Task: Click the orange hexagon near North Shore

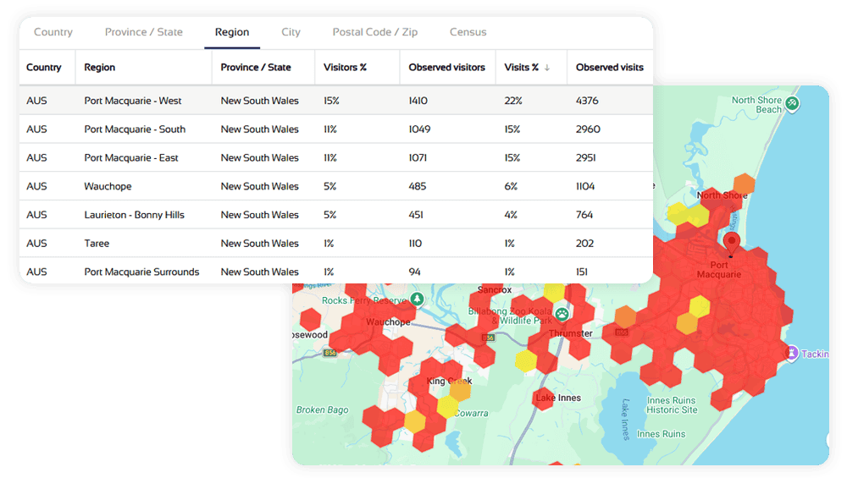Action: [x=743, y=184]
